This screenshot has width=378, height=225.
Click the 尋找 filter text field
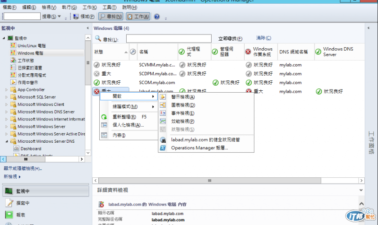tap(169, 39)
